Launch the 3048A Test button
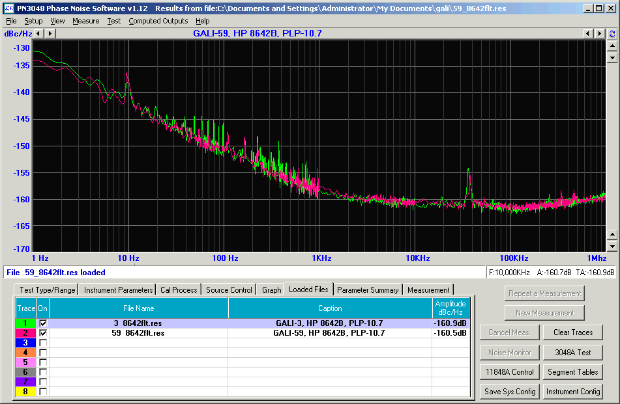The image size is (620, 404). click(x=573, y=353)
